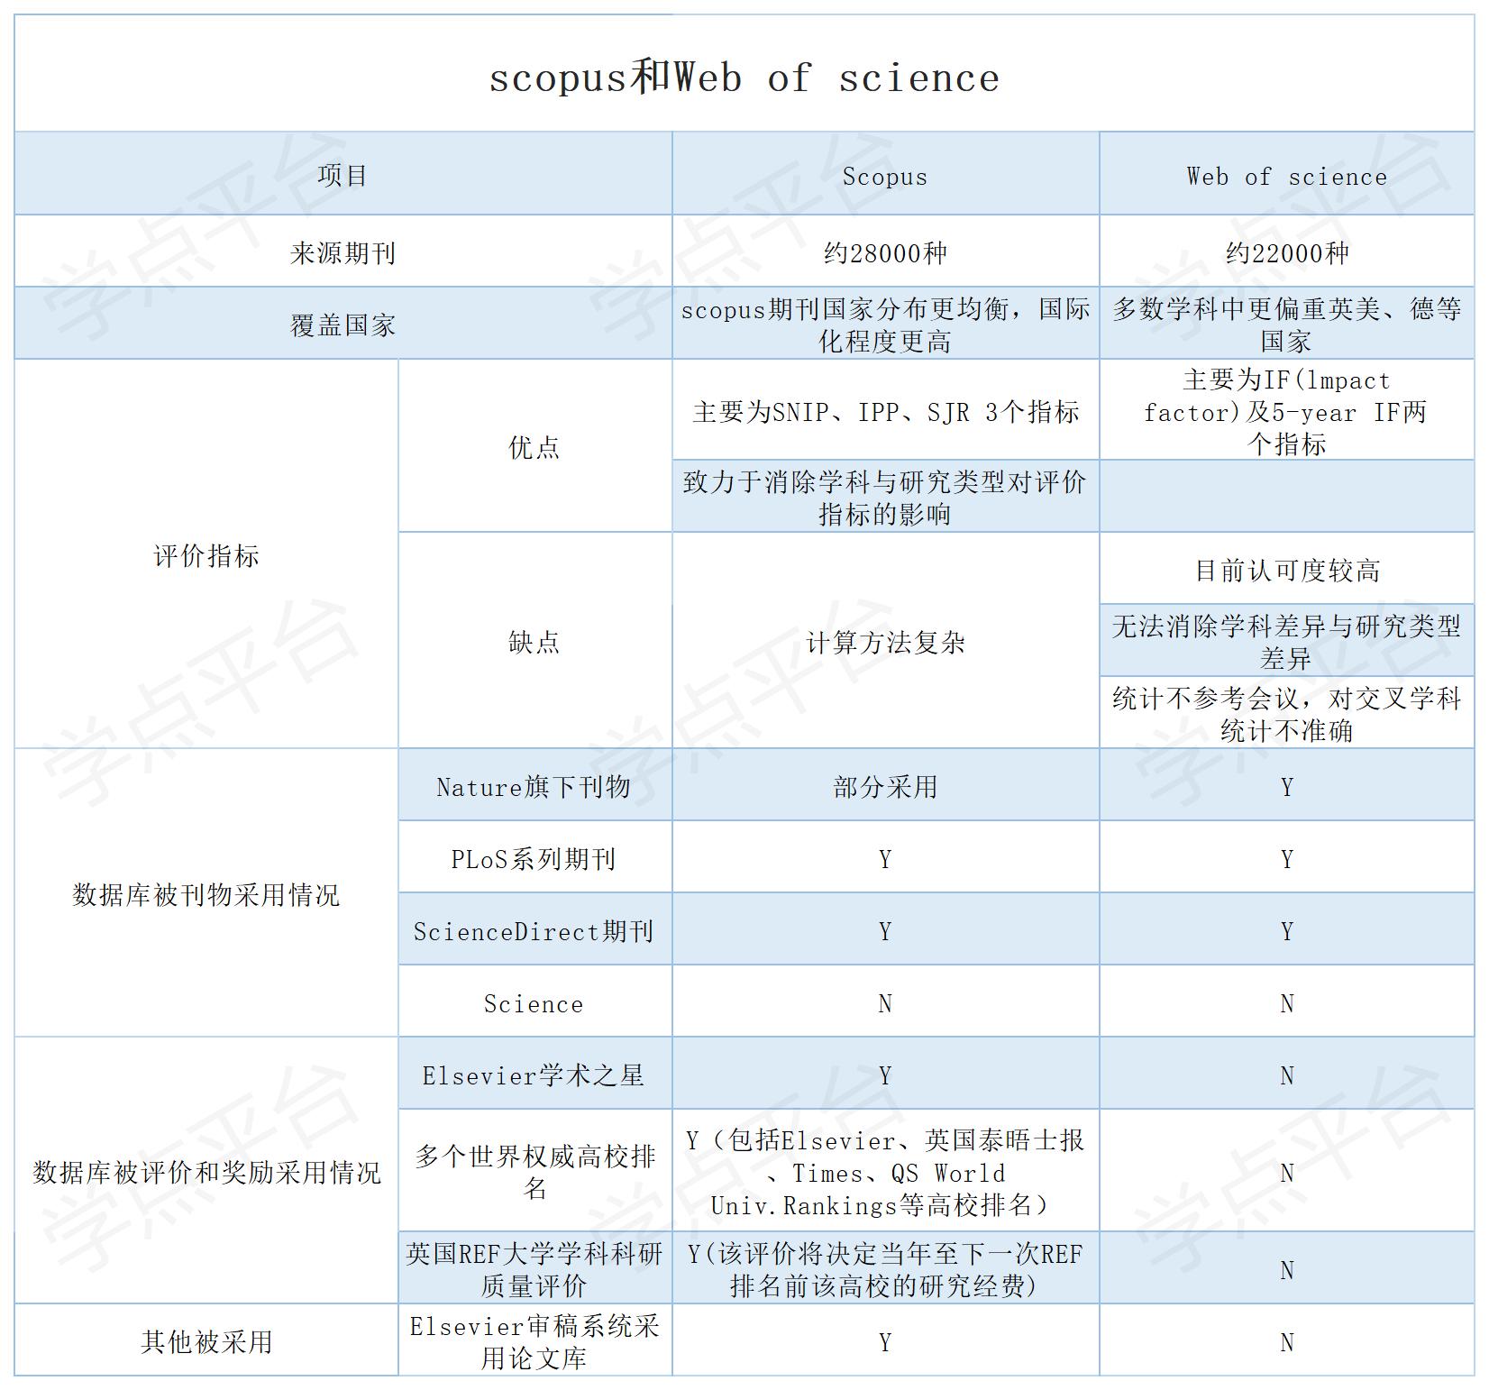Select the cell "多数学科中更偏重英美、德等国家"
This screenshot has width=1489, height=1390.
[x=1287, y=325]
